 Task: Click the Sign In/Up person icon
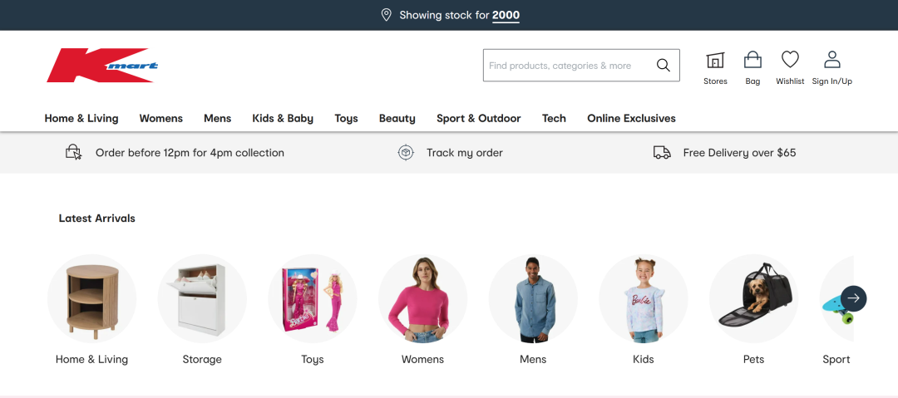click(831, 60)
